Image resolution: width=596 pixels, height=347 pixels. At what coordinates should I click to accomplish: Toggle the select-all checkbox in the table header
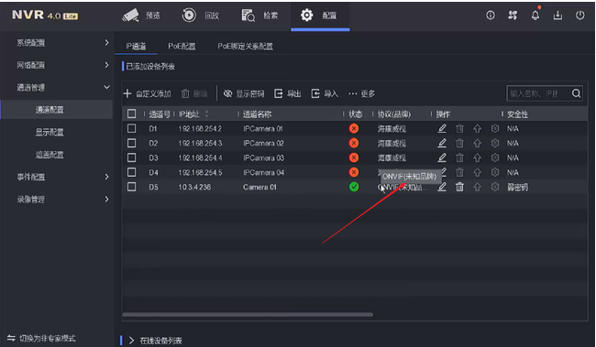click(x=131, y=114)
